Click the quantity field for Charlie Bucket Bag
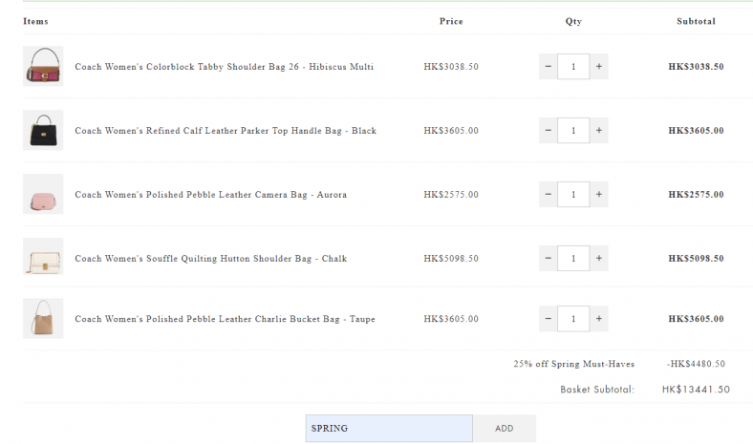 (573, 319)
